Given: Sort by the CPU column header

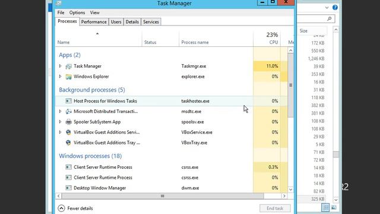Looking at the screenshot, I should click(x=267, y=39).
